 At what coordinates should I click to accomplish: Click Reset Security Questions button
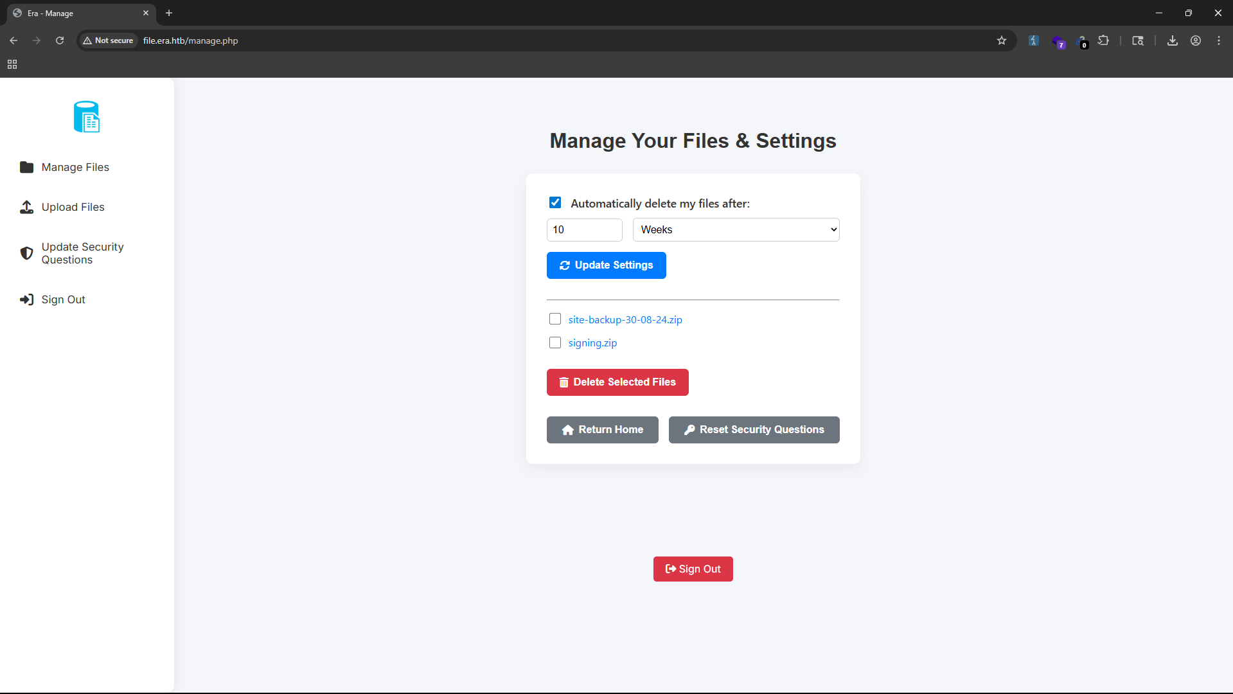(x=754, y=430)
